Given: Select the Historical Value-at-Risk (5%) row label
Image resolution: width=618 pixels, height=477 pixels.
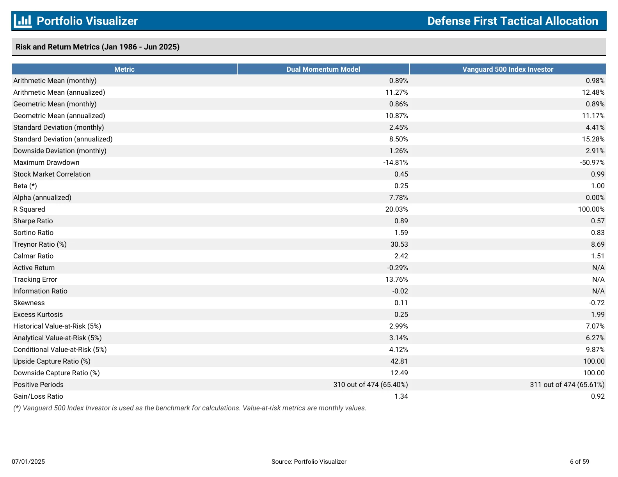Looking at the screenshot, I should [x=57, y=326].
